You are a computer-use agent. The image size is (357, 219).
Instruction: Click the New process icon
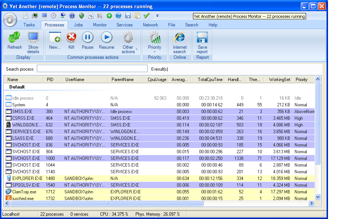point(55,41)
